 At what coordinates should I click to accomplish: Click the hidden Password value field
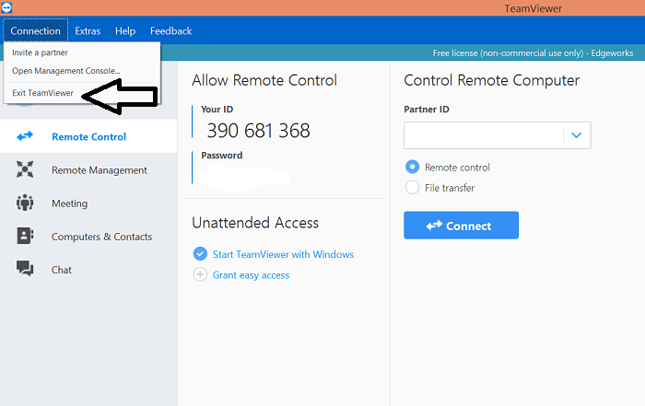pos(244,177)
